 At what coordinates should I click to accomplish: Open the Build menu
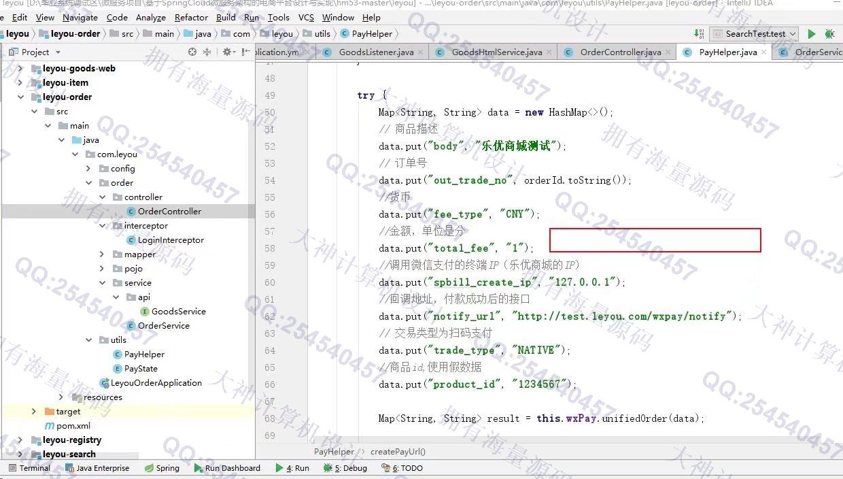point(226,17)
